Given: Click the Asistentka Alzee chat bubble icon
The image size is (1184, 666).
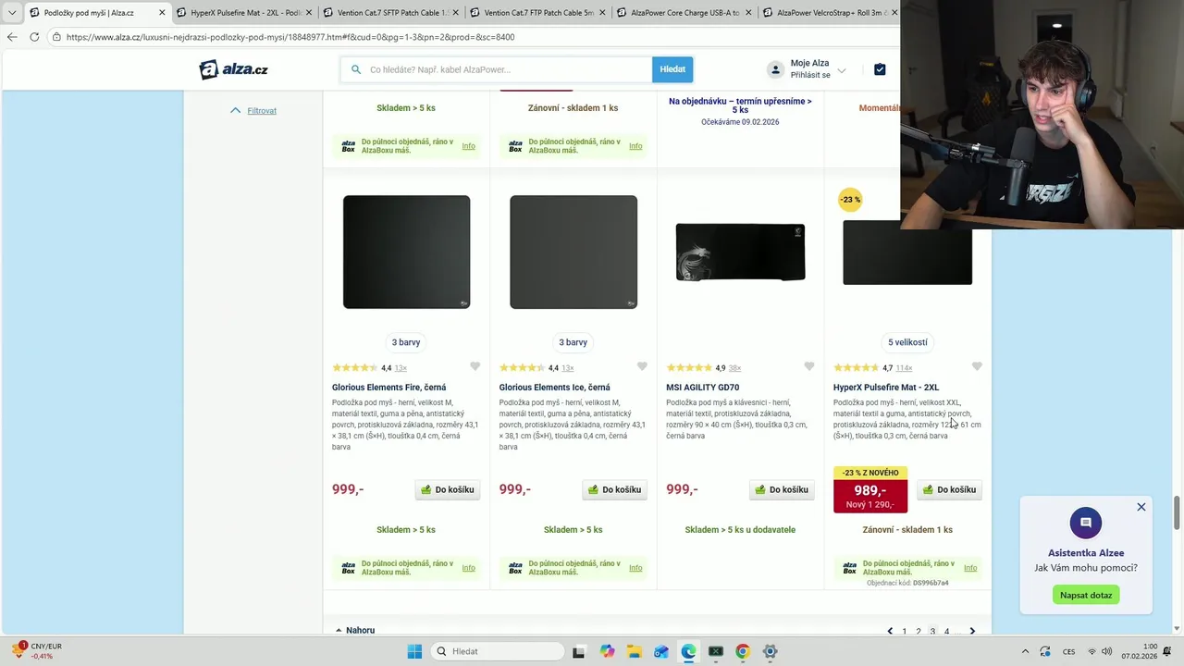Looking at the screenshot, I should (1086, 523).
